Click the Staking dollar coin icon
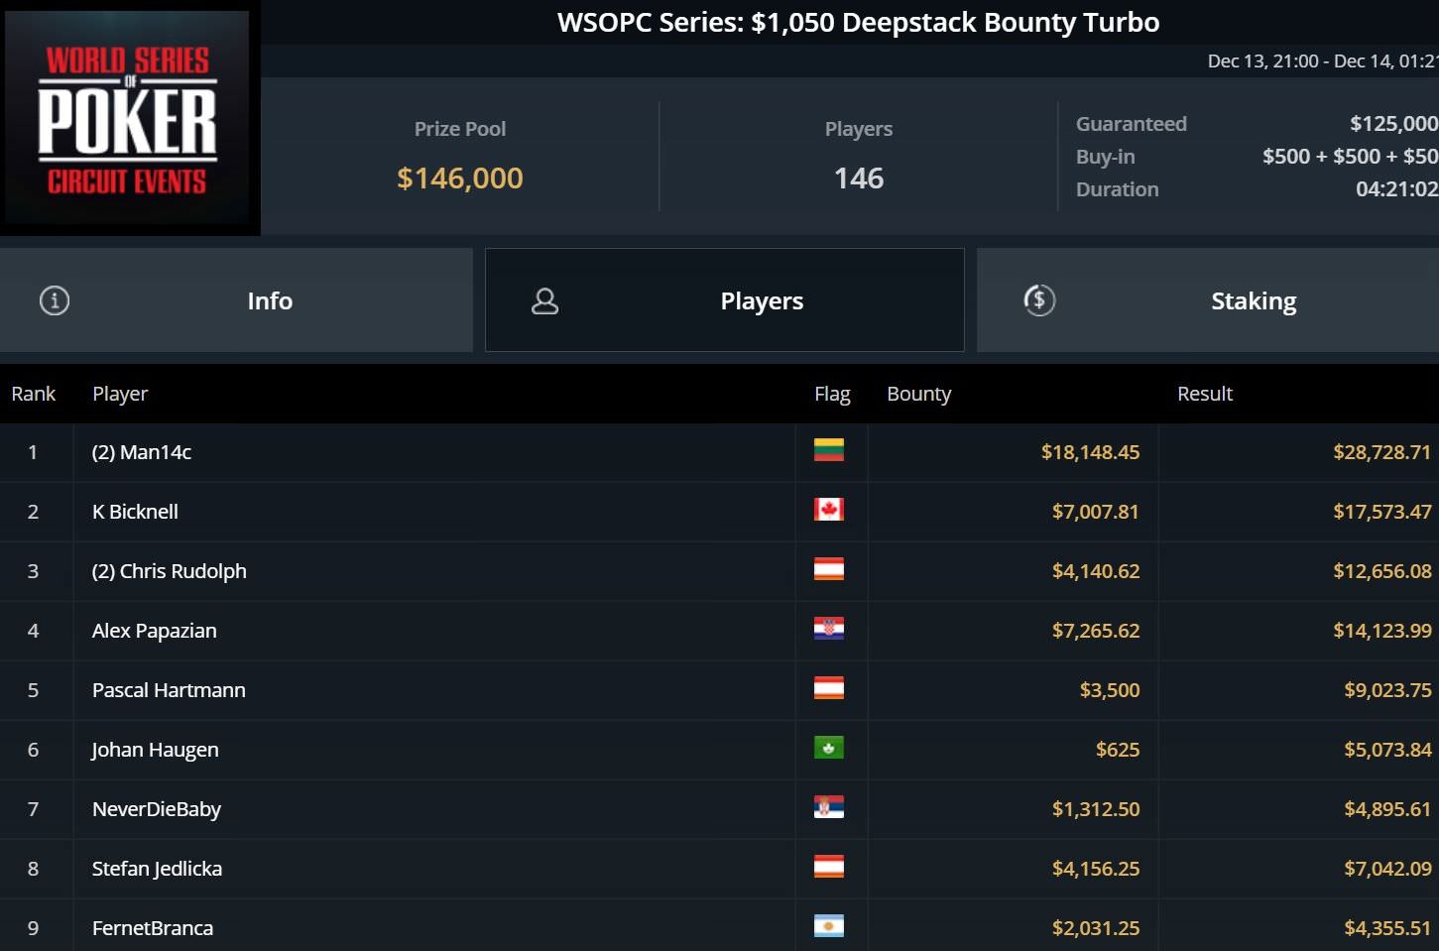This screenshot has width=1439, height=951. [1039, 299]
